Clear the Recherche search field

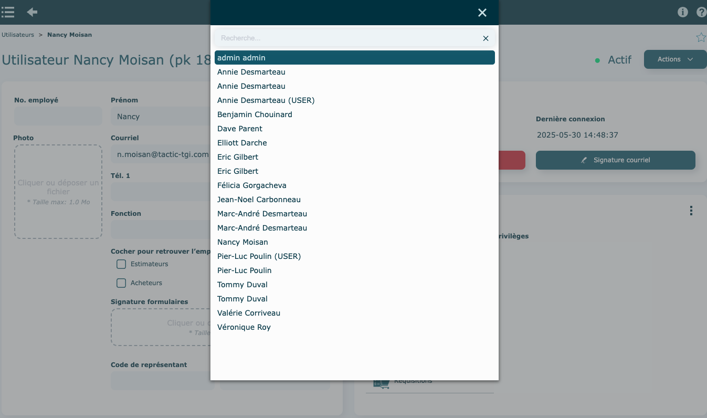point(486,38)
